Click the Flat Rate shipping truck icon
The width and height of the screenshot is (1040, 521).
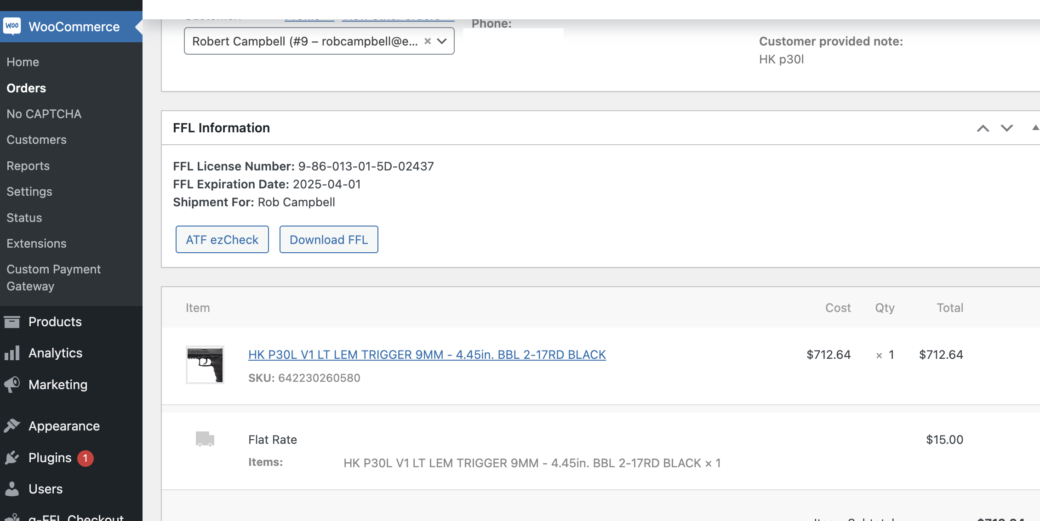pyautogui.click(x=205, y=439)
